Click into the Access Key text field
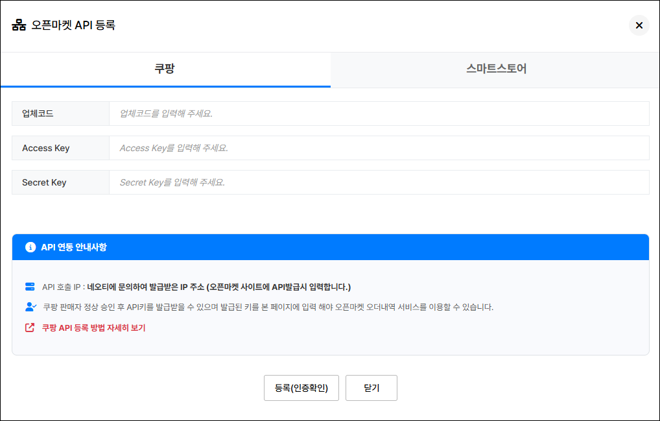The height and width of the screenshot is (421, 660). (x=379, y=148)
